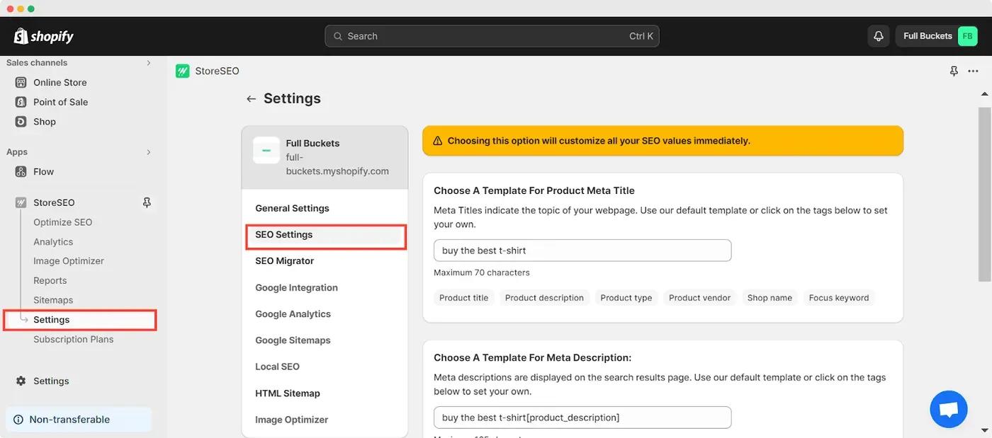Go to Optimize SEO
The width and height of the screenshot is (992, 438).
coord(62,222)
